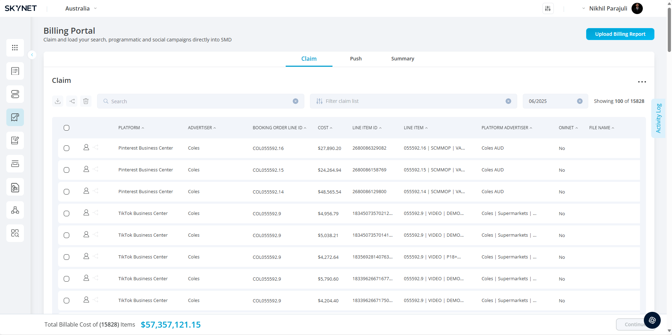Image resolution: width=672 pixels, height=335 pixels.
Task: Click the three-dots more options menu
Action: (x=642, y=82)
